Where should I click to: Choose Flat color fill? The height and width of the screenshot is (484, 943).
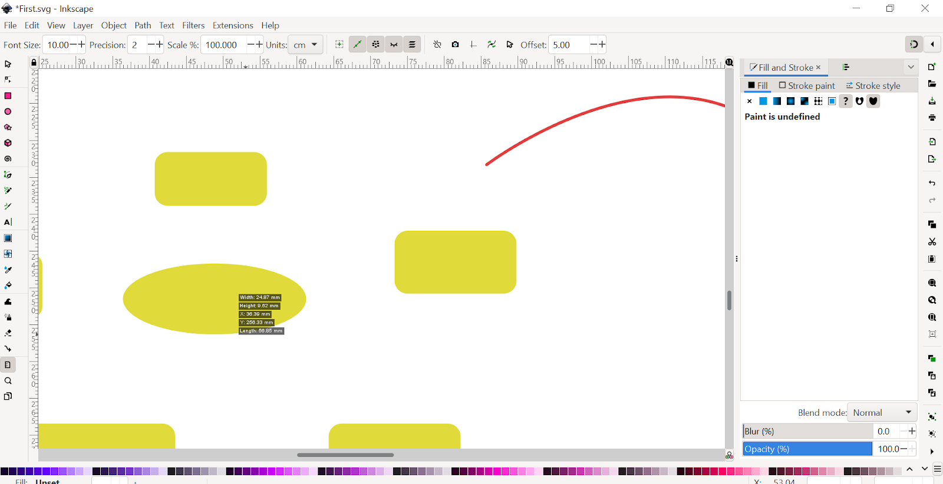click(x=763, y=101)
